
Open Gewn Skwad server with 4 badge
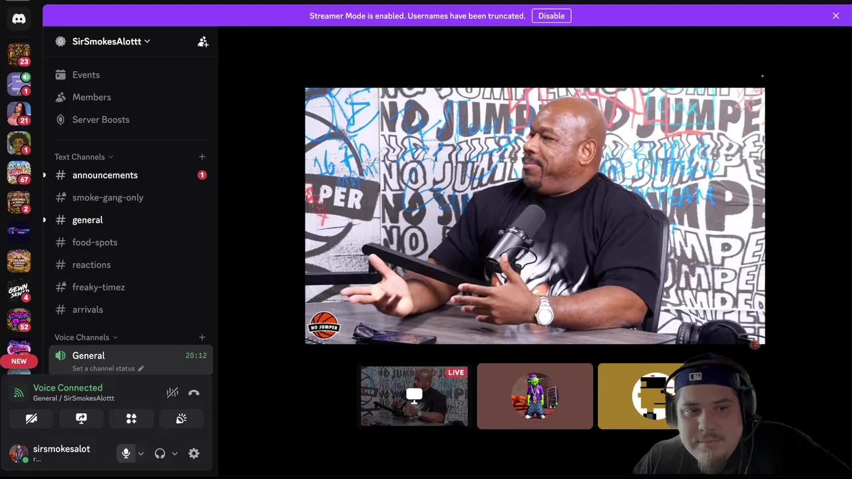pos(19,291)
